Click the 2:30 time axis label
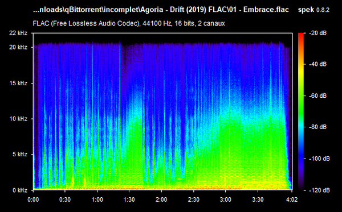 (x=193, y=199)
